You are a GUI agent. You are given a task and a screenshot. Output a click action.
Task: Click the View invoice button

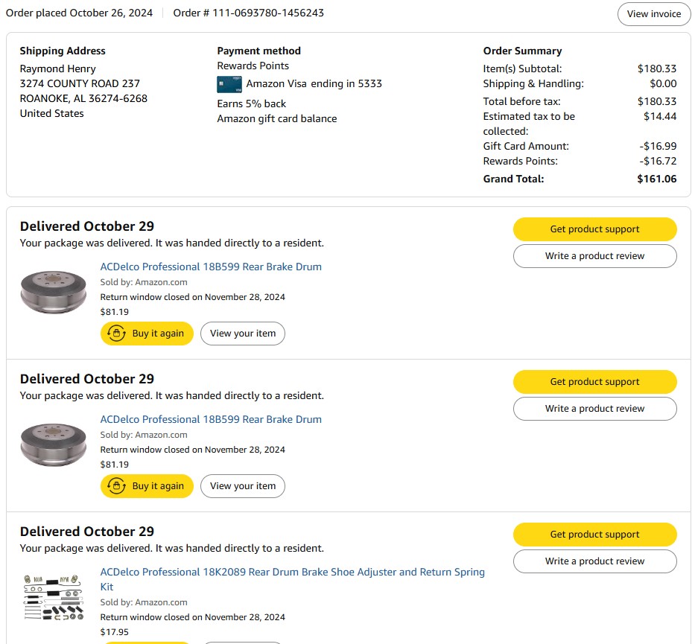tap(654, 13)
